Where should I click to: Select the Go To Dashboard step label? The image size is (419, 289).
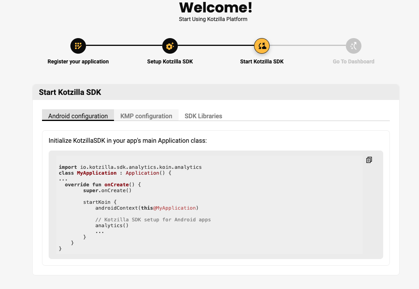tap(354, 61)
